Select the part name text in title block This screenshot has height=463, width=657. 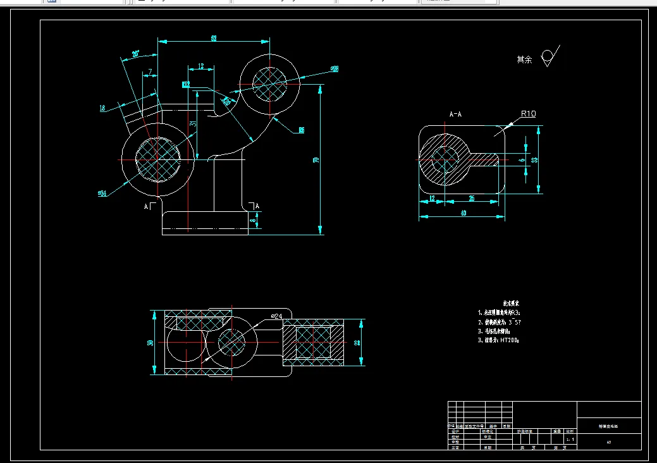click(x=608, y=426)
